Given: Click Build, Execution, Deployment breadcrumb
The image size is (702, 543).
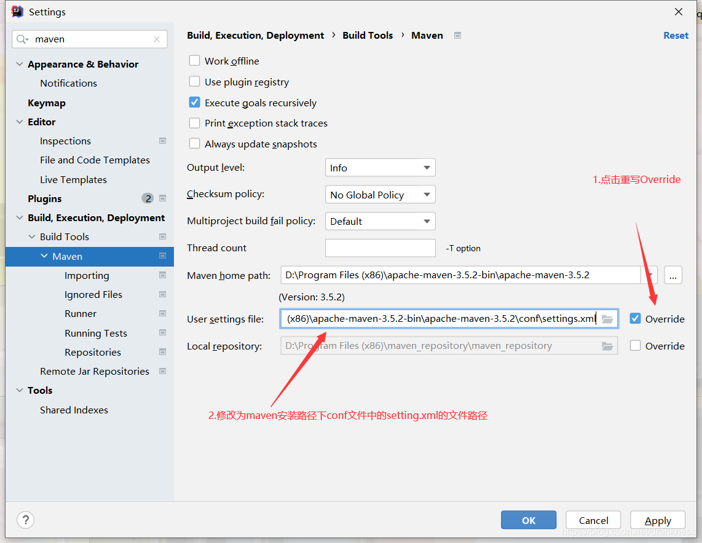Looking at the screenshot, I should pyautogui.click(x=256, y=36).
